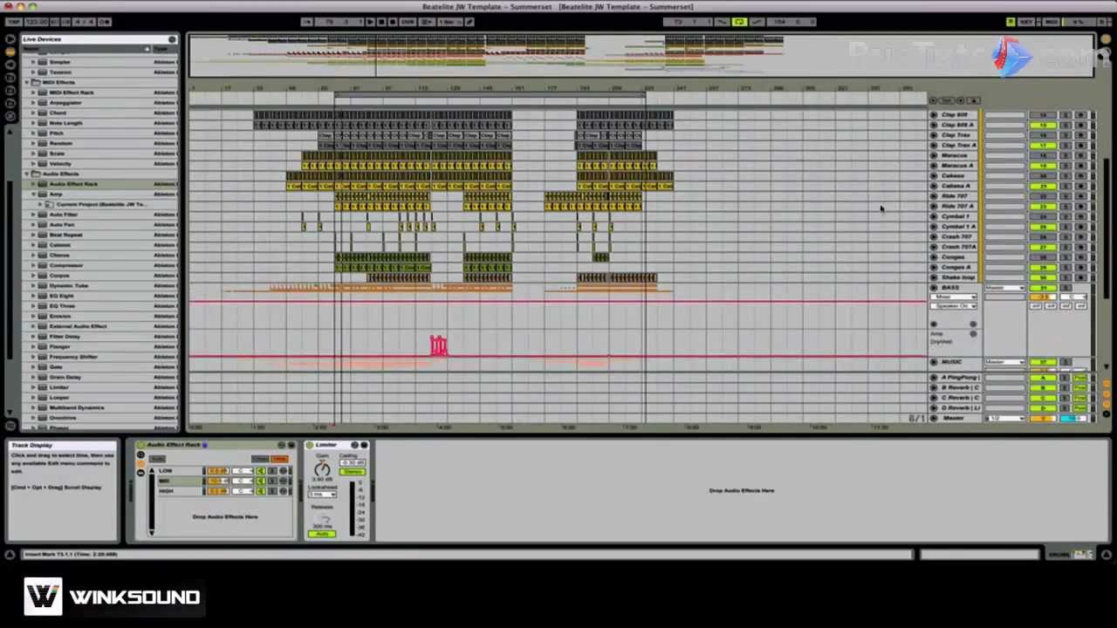Open the Limiter Lookahead dropdown
Screen dimensions: 1117x628
[322, 495]
